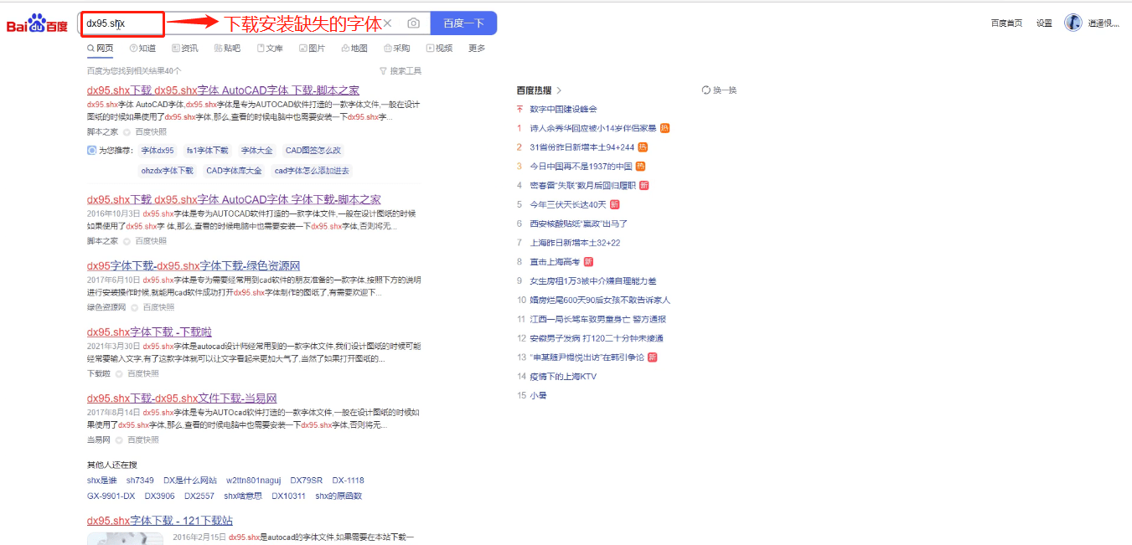Image resolution: width=1132 pixels, height=545 pixels.
Task: Switch to the 知道 tab
Action: (x=142, y=49)
